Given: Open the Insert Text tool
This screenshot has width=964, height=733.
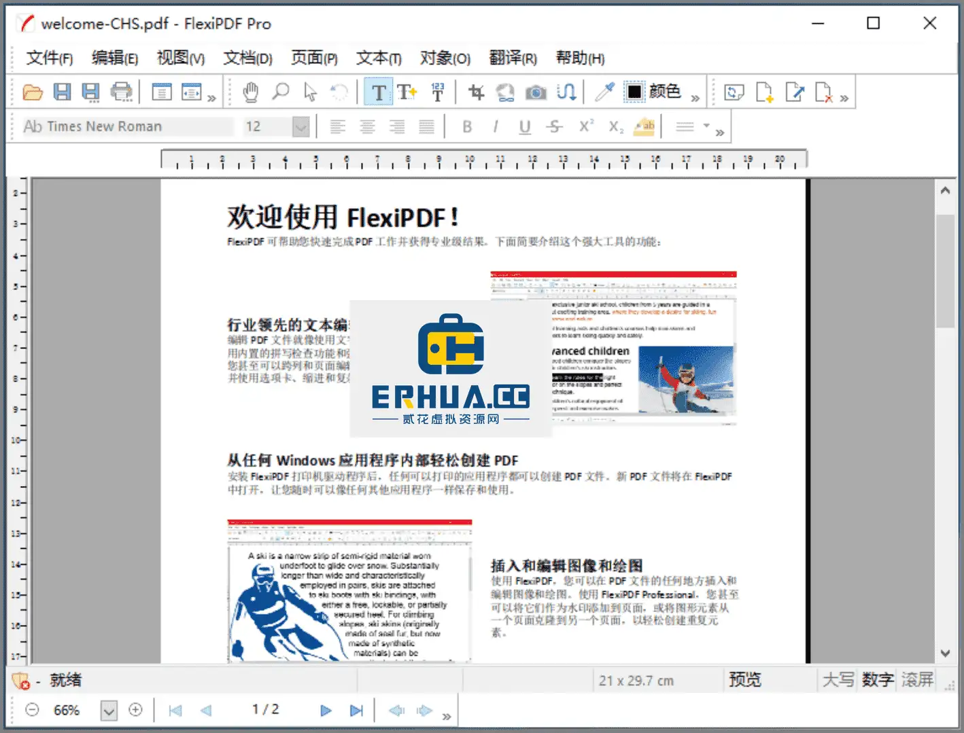Looking at the screenshot, I should click(407, 91).
